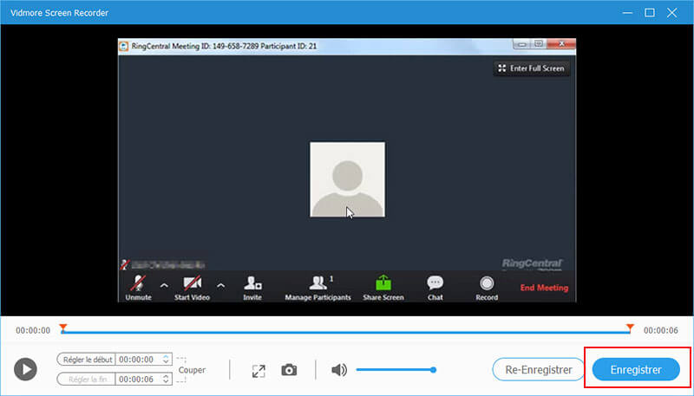694x396 pixels.
Task: Open the Chat bubble icon
Action: click(x=435, y=284)
